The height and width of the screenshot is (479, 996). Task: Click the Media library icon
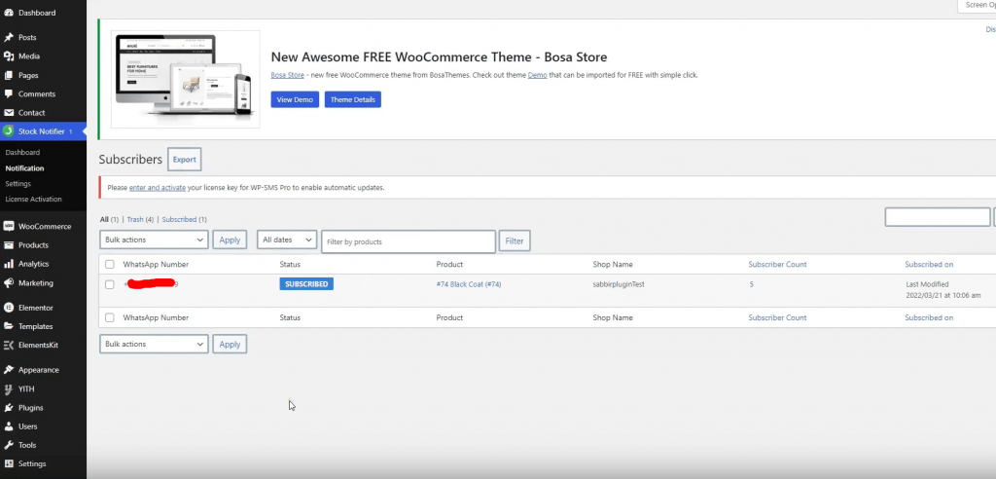pyautogui.click(x=8, y=55)
